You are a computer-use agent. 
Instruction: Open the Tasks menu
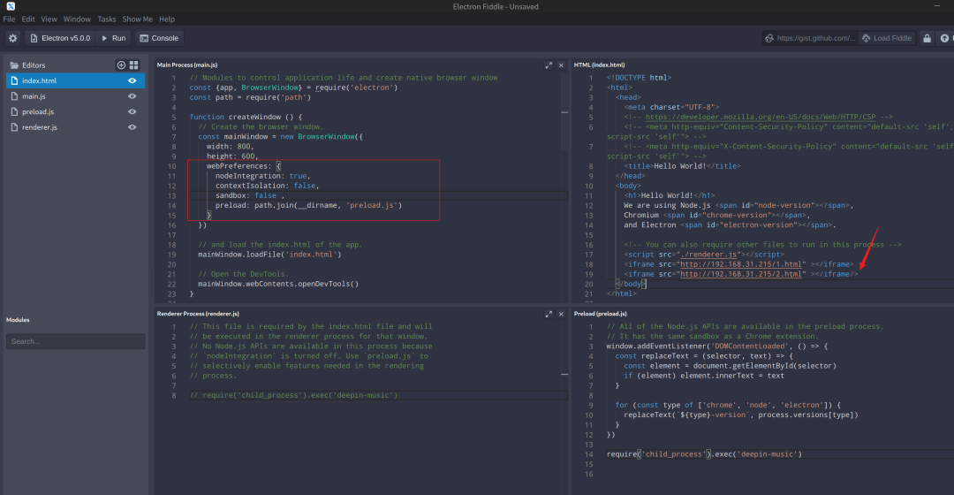pyautogui.click(x=107, y=19)
